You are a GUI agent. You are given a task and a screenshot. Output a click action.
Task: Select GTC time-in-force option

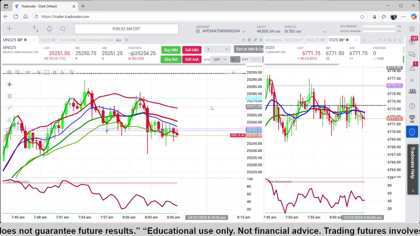[x=256, y=59]
